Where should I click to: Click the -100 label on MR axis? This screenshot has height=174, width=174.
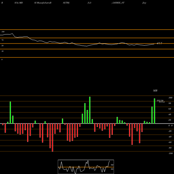pyautogui.click(x=171, y=153)
